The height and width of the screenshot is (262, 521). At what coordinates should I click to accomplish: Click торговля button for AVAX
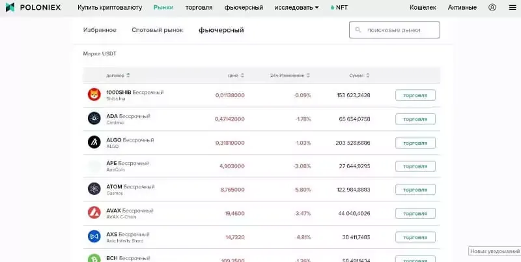(415, 214)
